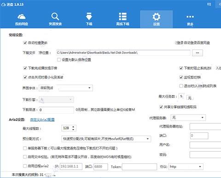
Task: Open the 界面字体 font dropdown
Action: tap(66, 88)
